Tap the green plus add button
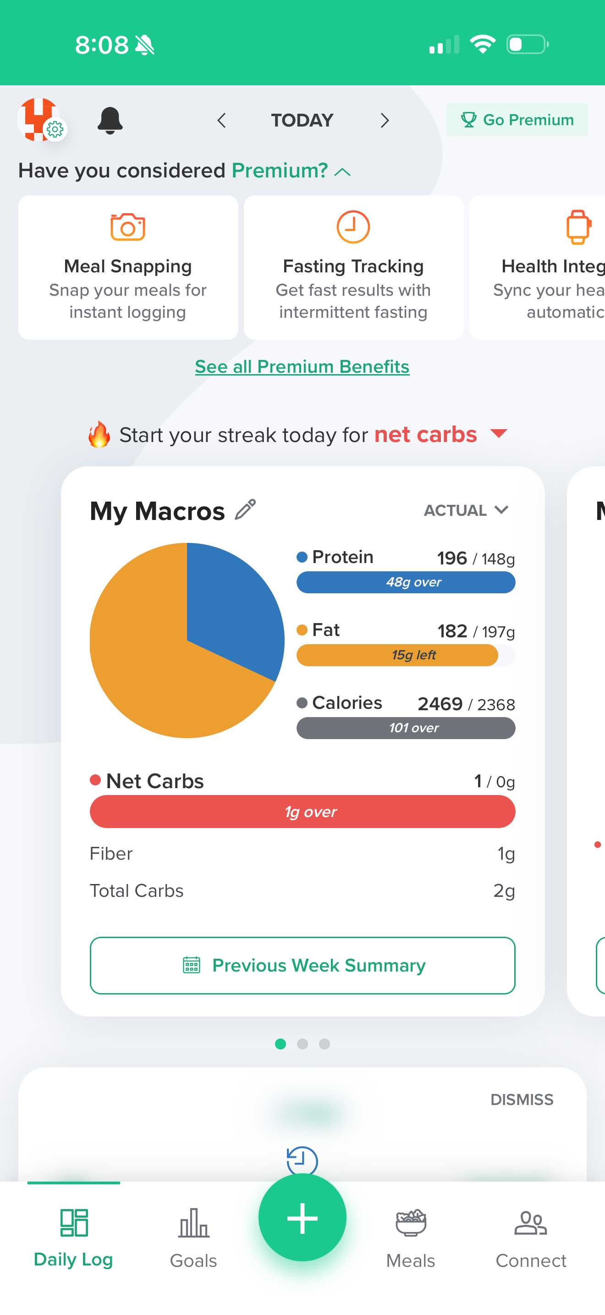605x1315 pixels. coord(302,1217)
